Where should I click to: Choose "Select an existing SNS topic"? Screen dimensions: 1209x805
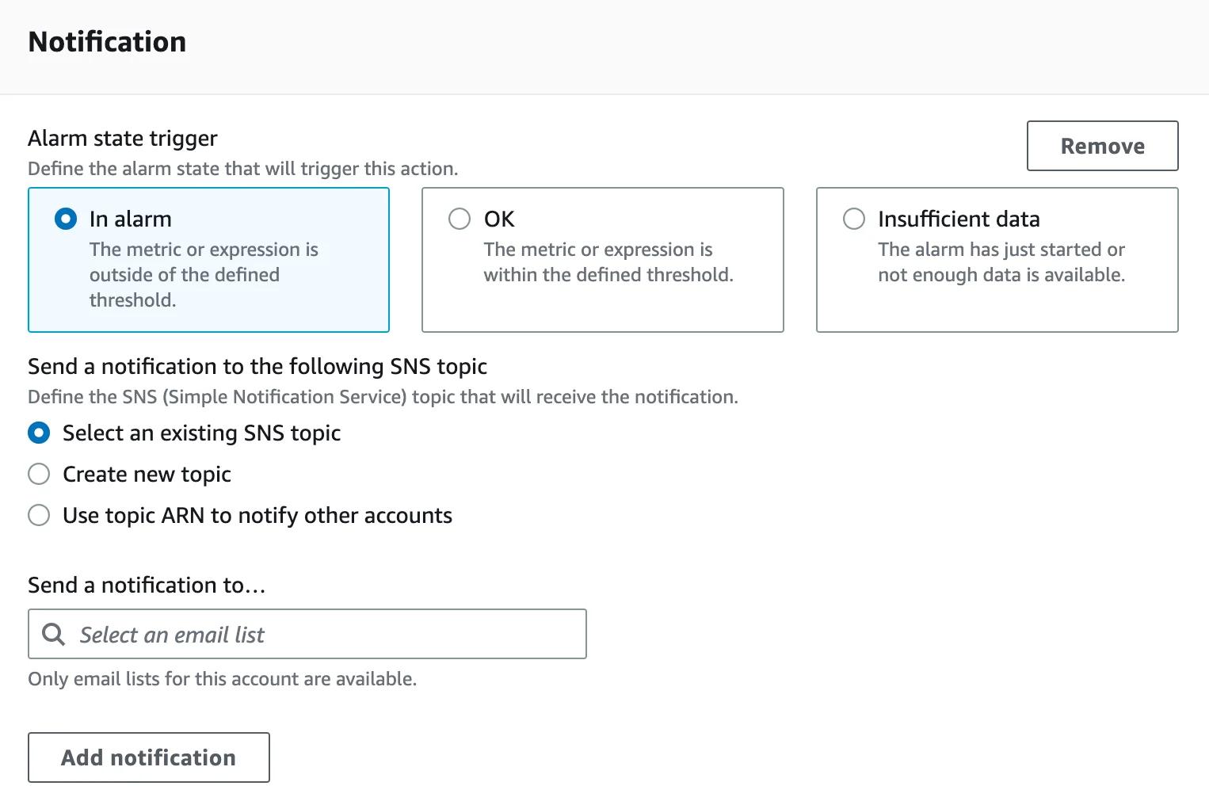click(x=39, y=433)
